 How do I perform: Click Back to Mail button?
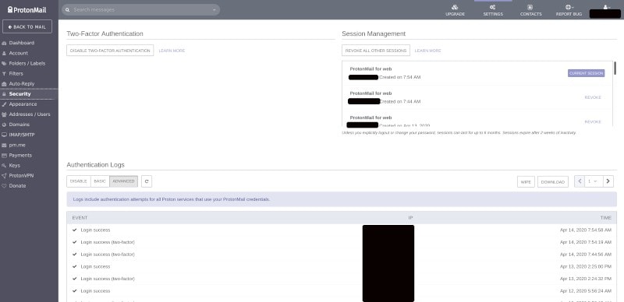pos(27,26)
